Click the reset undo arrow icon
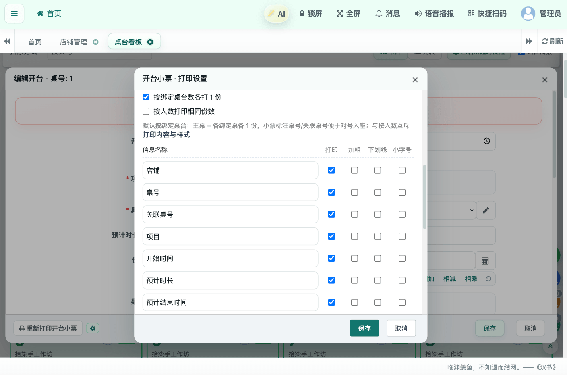The image size is (567, 375). coord(488,279)
